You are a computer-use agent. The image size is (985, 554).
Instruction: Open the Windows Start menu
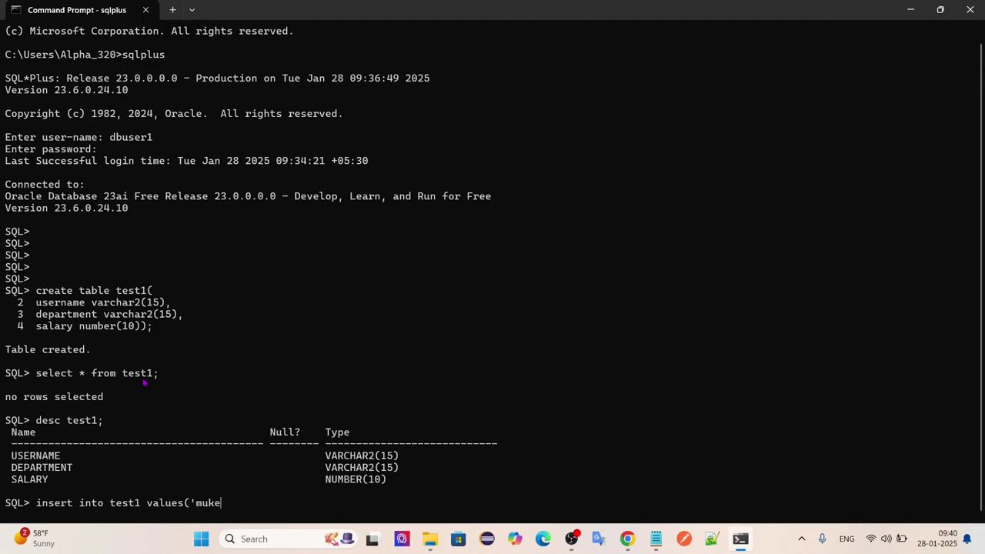click(x=201, y=539)
